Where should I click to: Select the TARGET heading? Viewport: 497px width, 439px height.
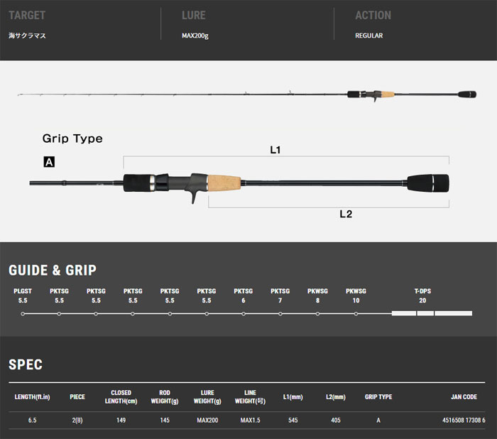tap(28, 15)
